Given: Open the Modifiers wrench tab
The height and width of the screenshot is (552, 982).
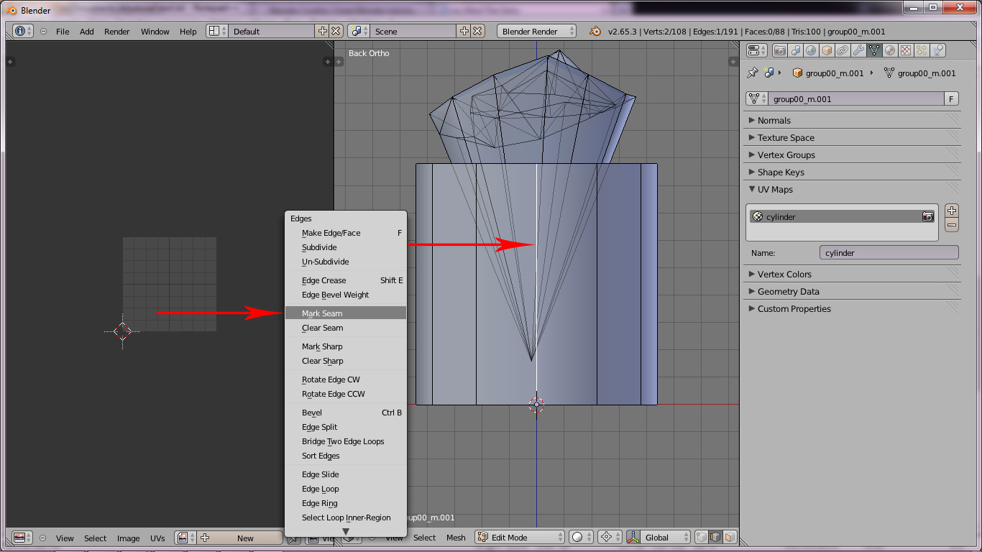Looking at the screenshot, I should pyautogui.click(x=858, y=50).
